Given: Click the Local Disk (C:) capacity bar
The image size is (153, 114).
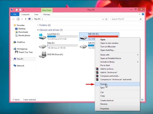Looking at the screenshot, I should (x=62, y=36).
